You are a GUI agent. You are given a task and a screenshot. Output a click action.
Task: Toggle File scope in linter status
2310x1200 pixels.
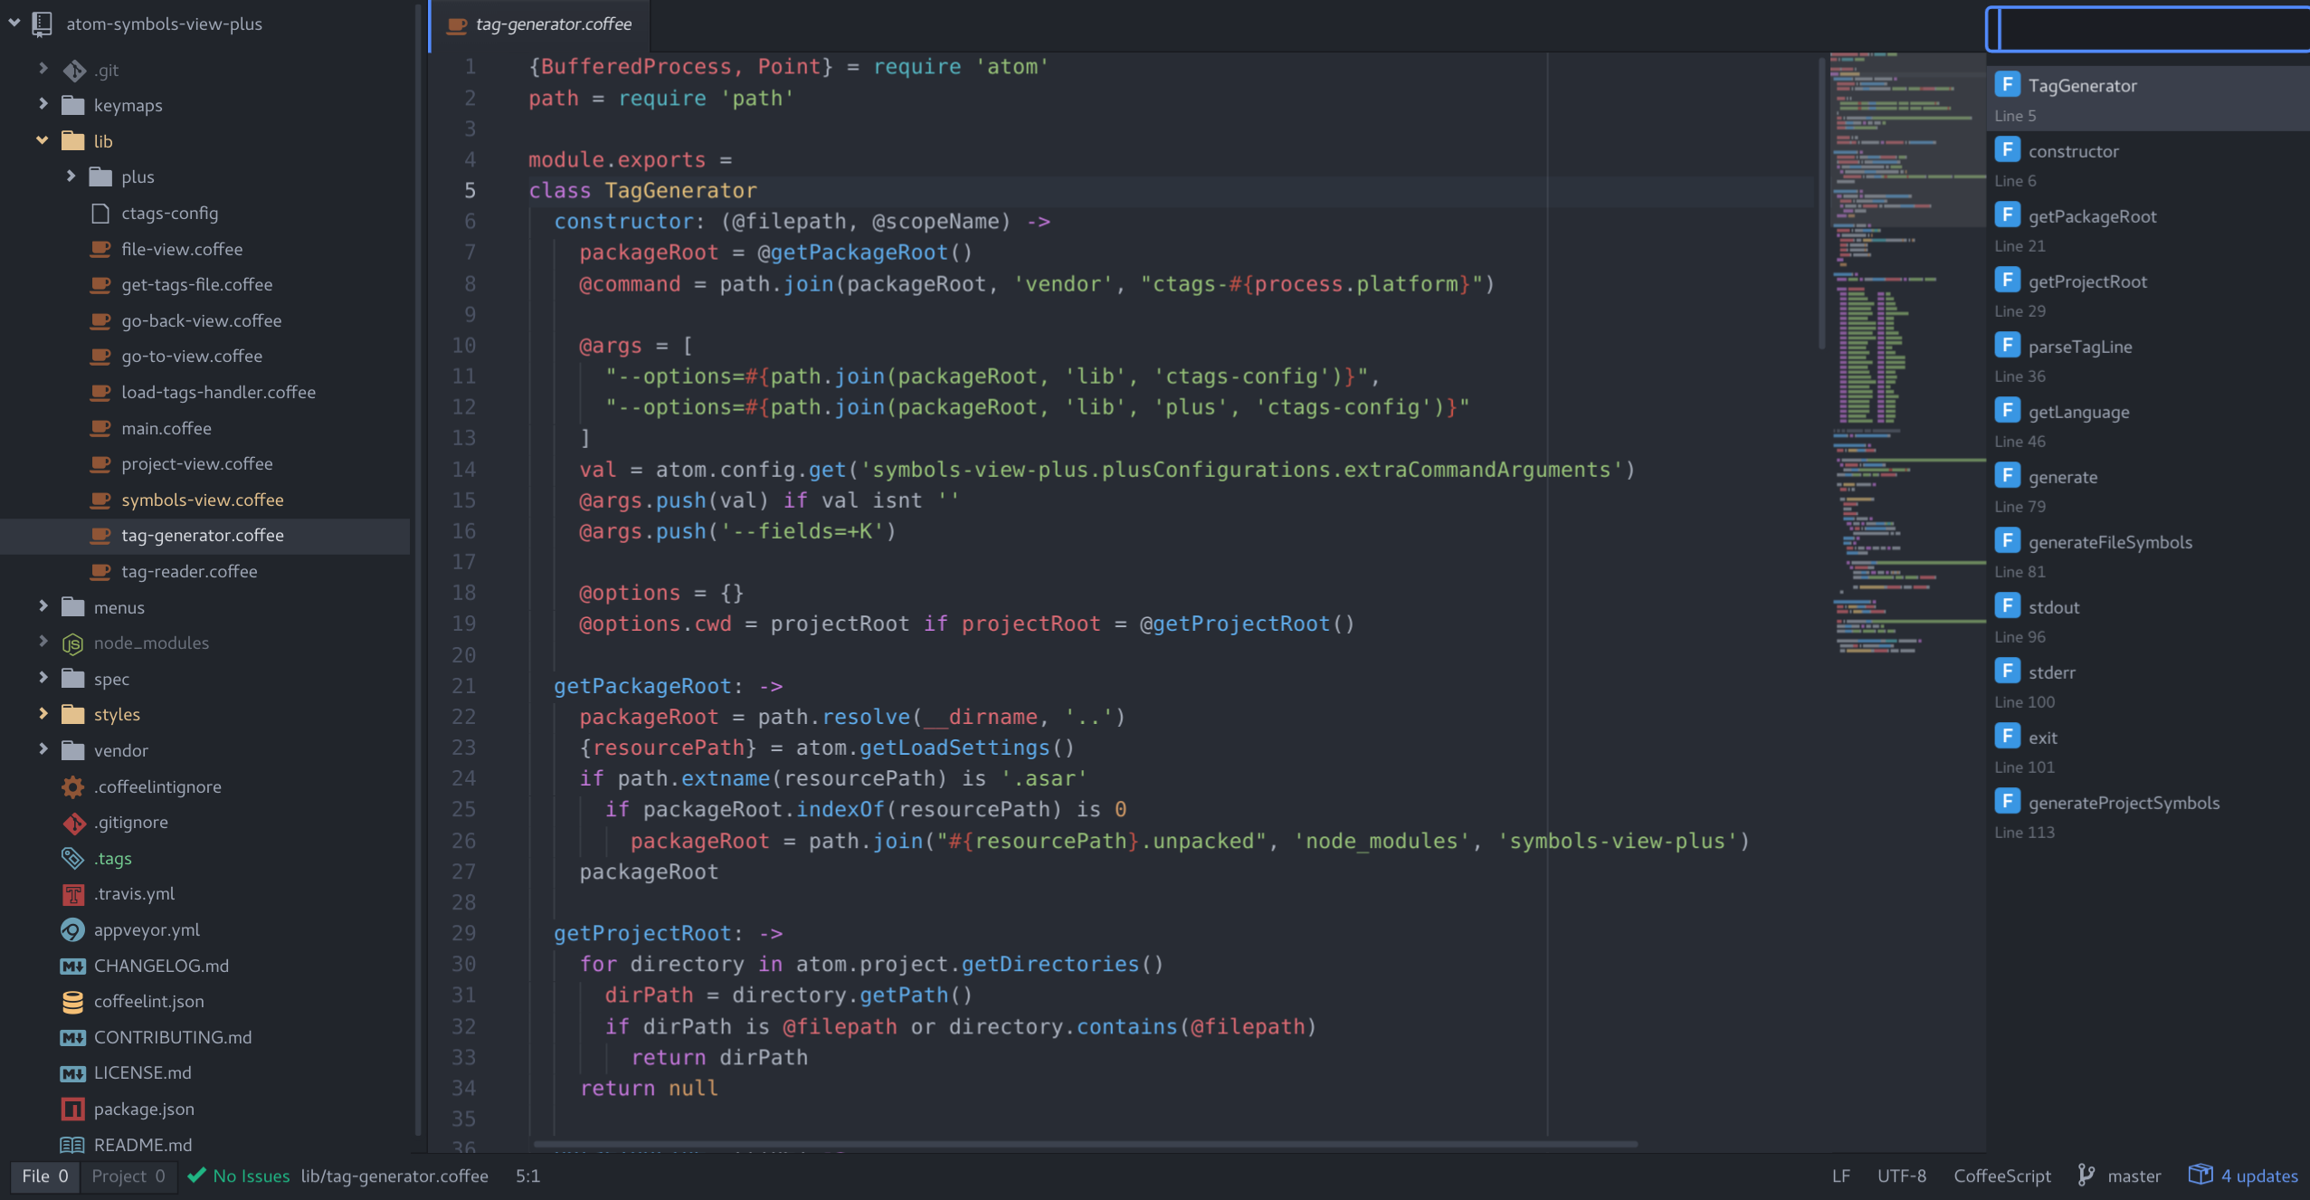coord(44,1176)
